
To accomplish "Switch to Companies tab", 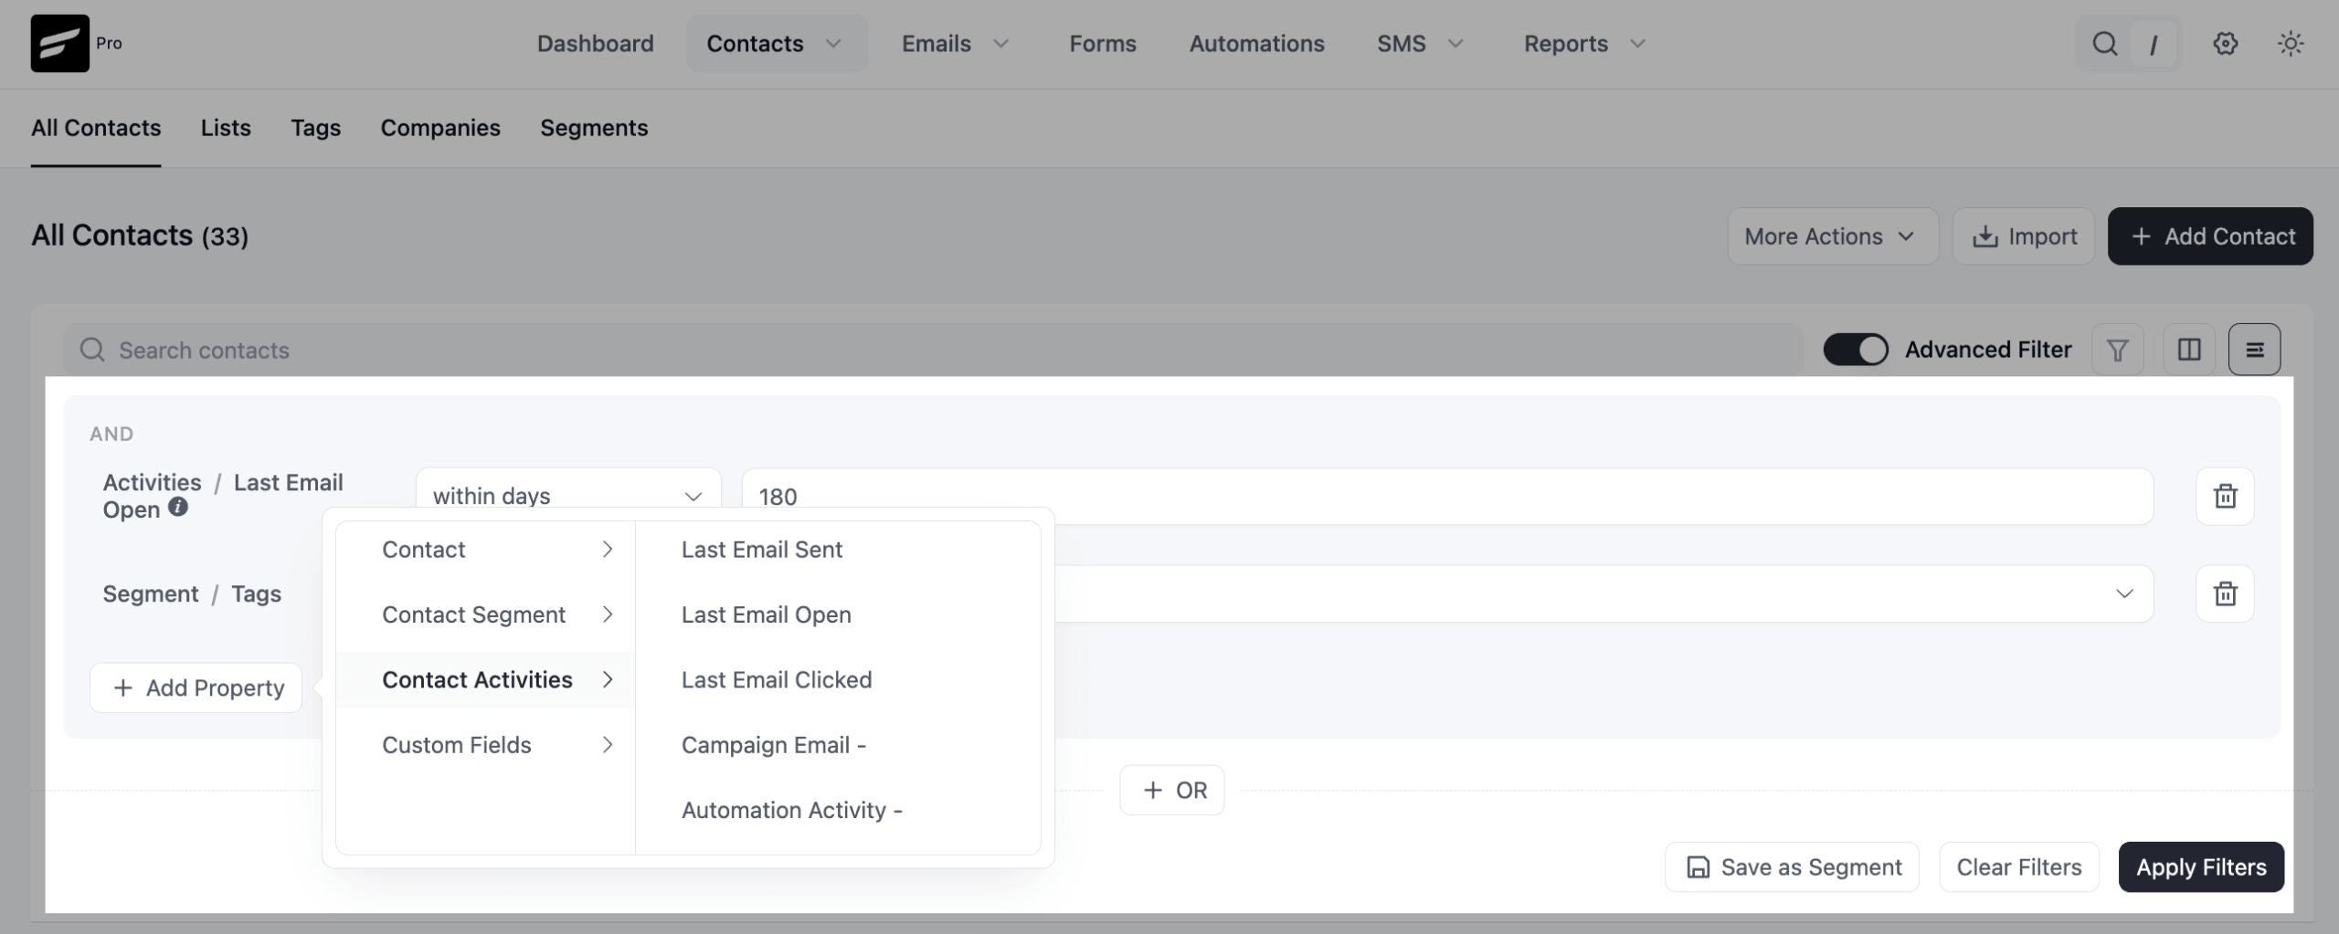I will point(440,128).
